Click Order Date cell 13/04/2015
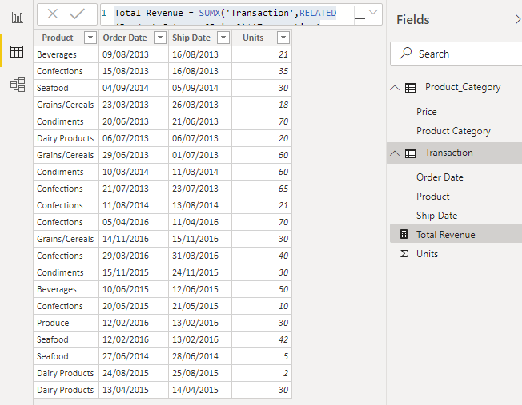This screenshot has width=522, height=405. click(x=134, y=390)
